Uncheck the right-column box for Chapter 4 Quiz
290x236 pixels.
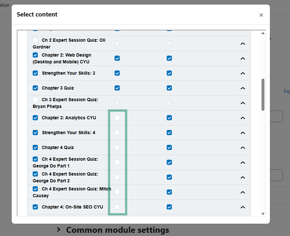click(169, 147)
